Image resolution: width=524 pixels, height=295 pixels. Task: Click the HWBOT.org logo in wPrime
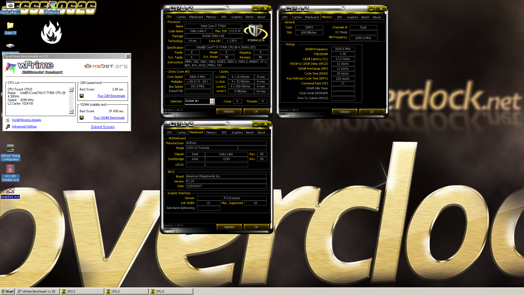click(x=106, y=66)
